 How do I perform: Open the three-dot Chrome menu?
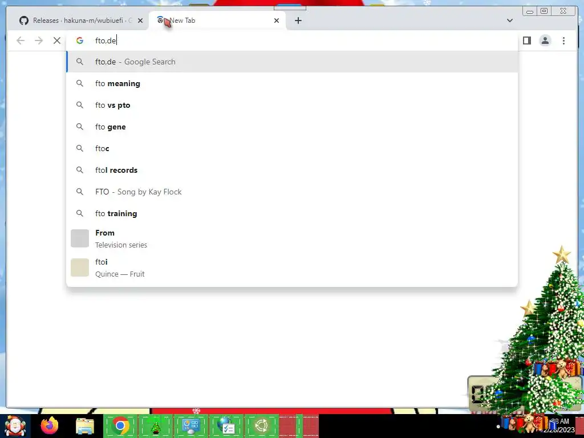(x=563, y=40)
